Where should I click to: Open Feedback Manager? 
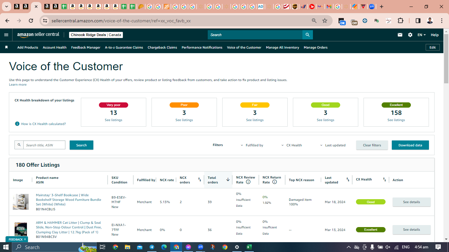pyautogui.click(x=86, y=47)
